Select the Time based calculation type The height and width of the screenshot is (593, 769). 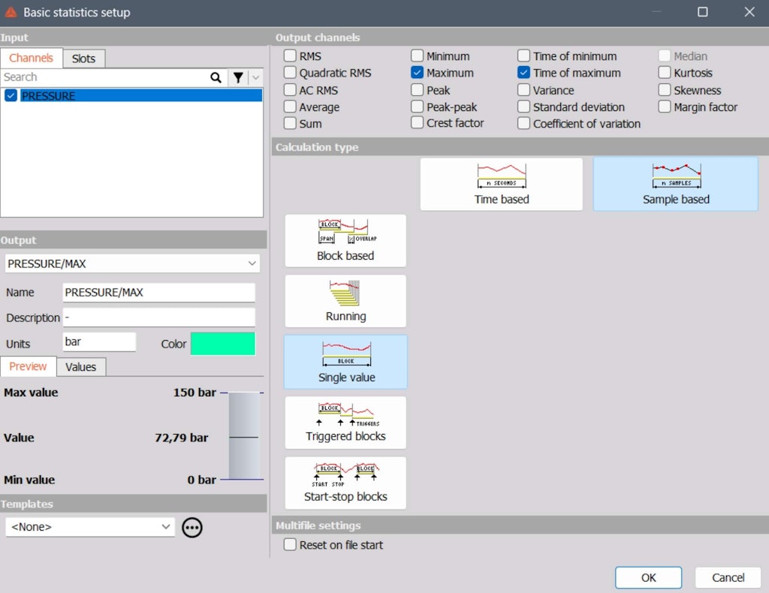coord(501,184)
